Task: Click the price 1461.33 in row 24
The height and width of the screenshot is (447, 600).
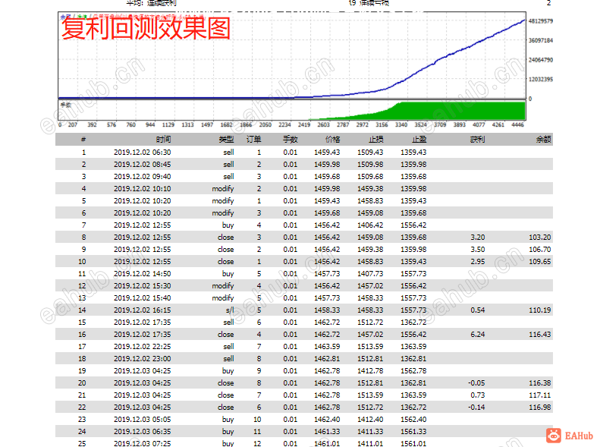Action: (x=327, y=432)
